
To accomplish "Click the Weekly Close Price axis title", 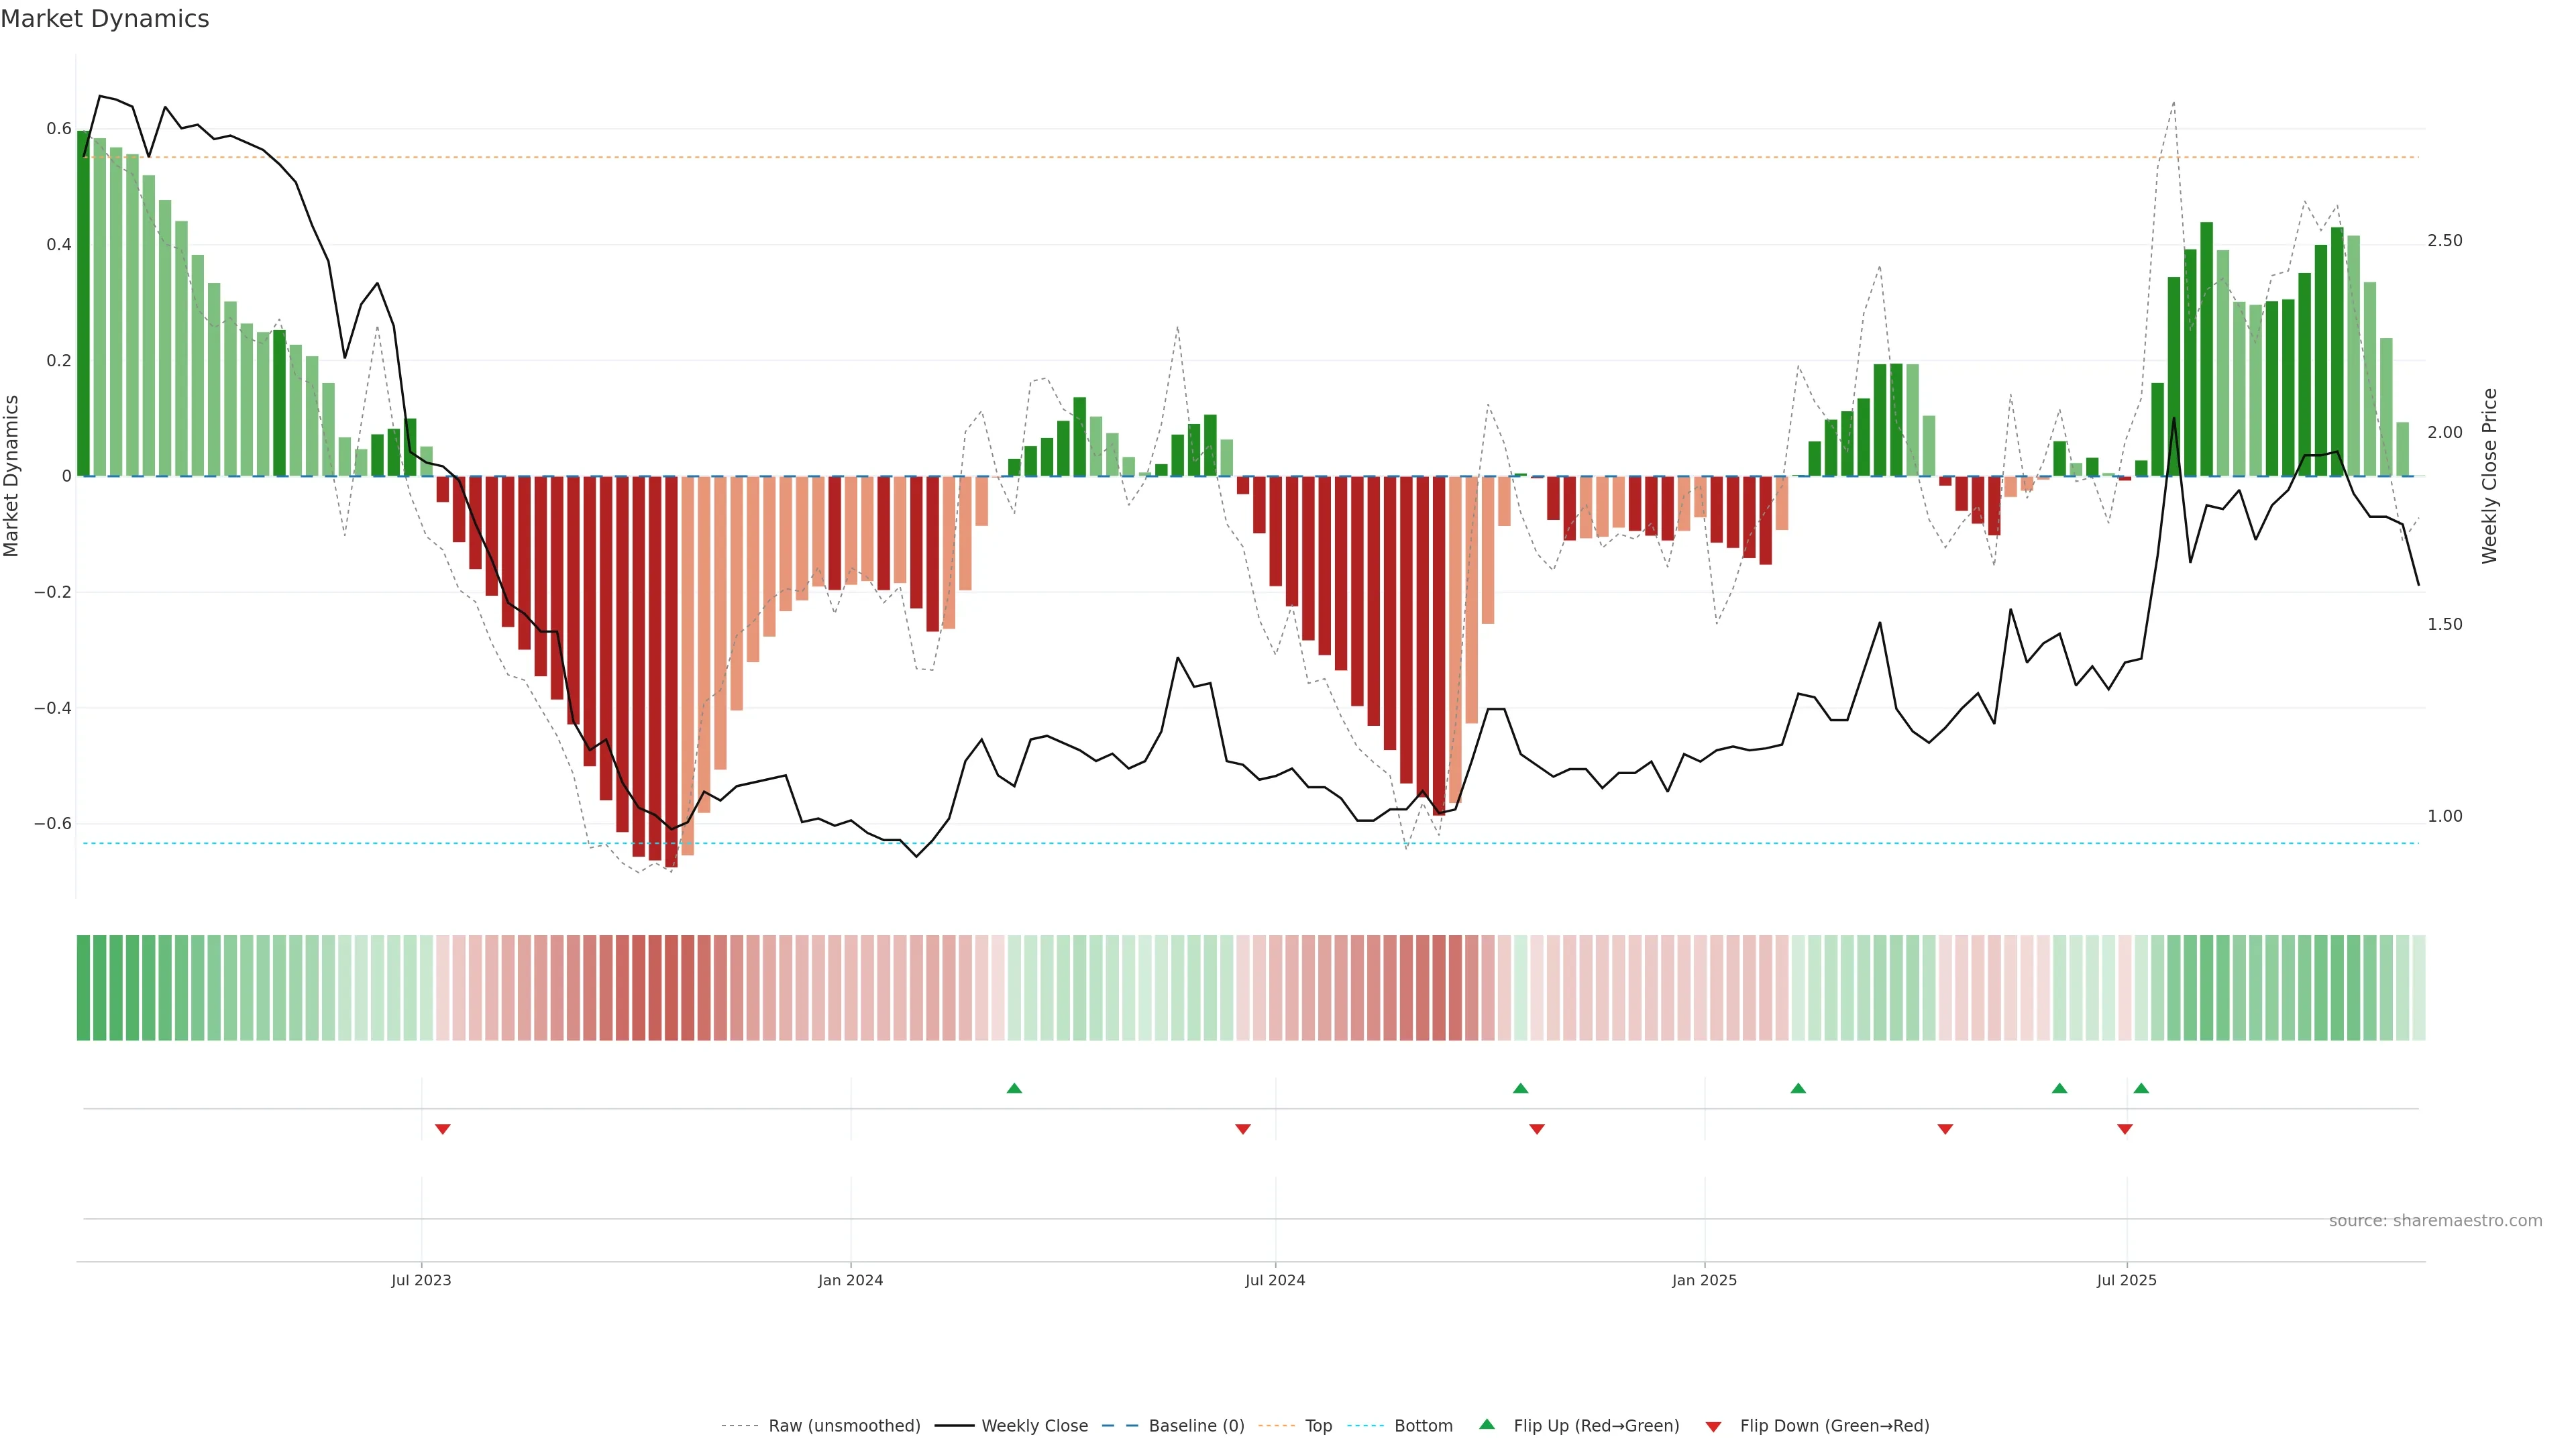I will (2489, 476).
